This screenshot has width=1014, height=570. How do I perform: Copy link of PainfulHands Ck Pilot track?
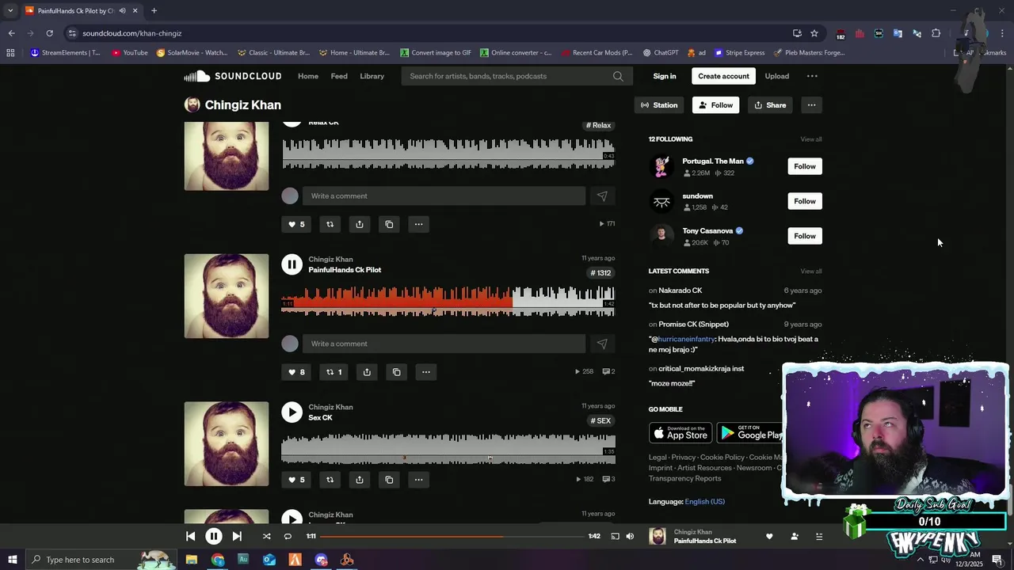click(396, 372)
